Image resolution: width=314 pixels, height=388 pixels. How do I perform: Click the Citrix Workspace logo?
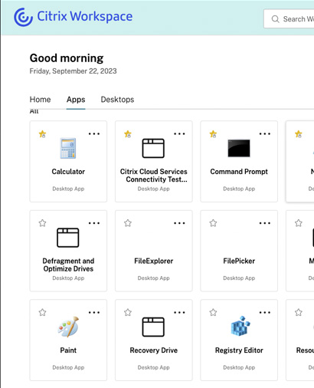coord(74,17)
